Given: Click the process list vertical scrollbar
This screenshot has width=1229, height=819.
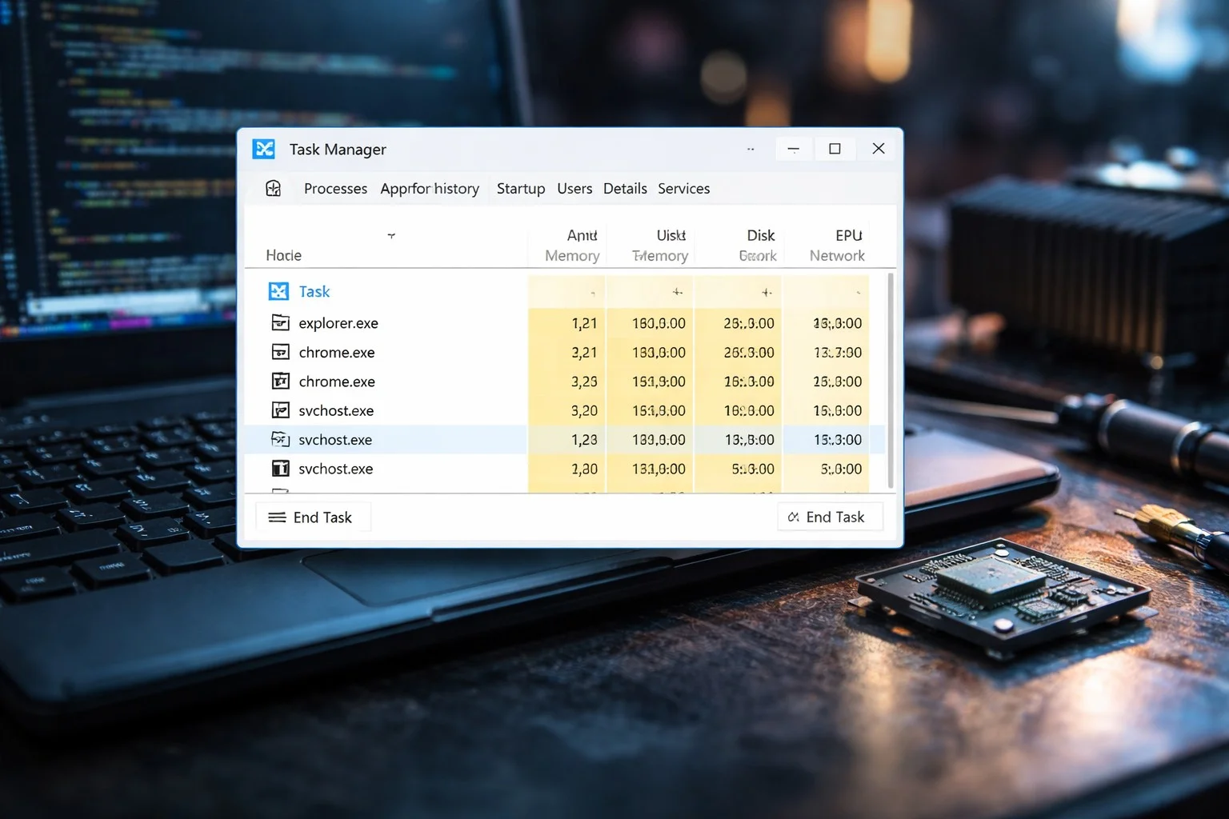Looking at the screenshot, I should pos(891,381).
